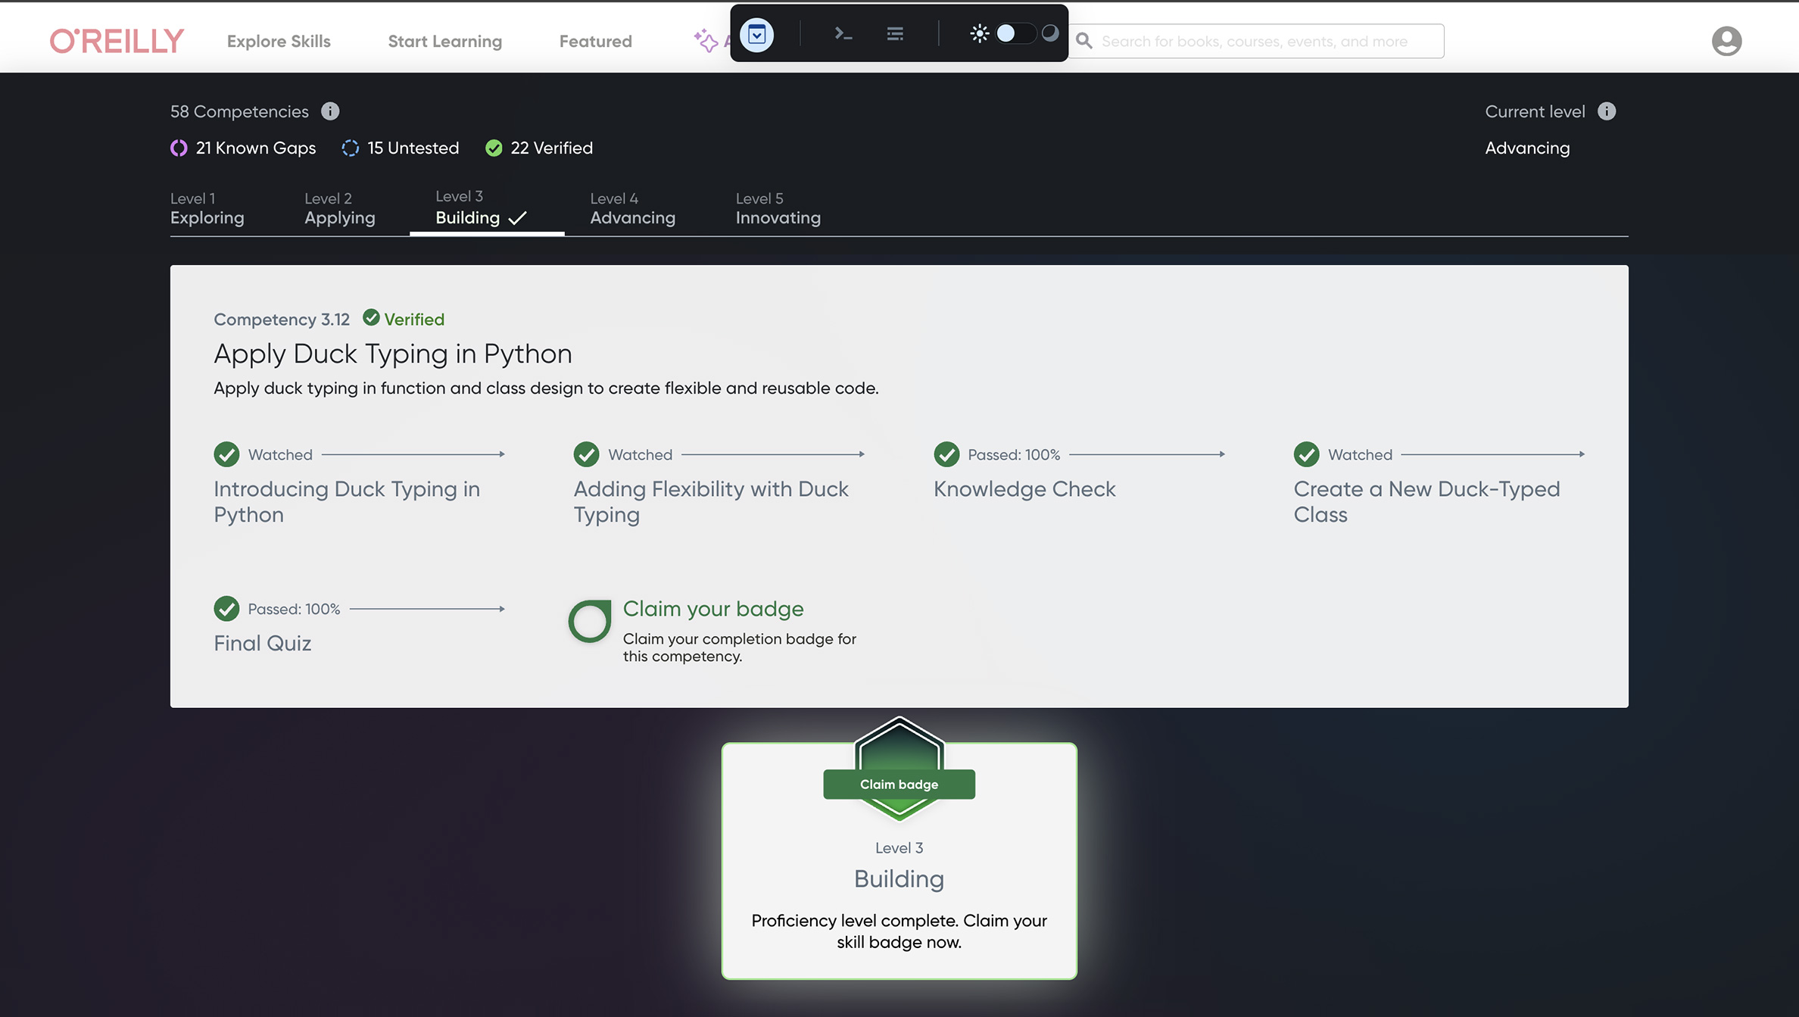The height and width of the screenshot is (1017, 1799).
Task: Open the Explore Skills menu
Action: coord(279,41)
